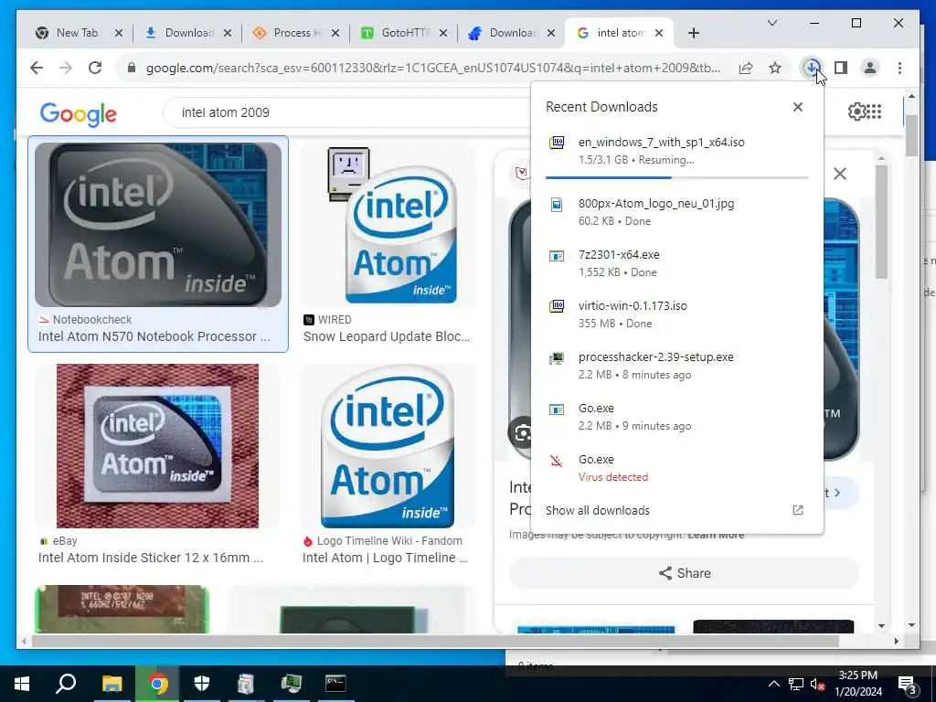
Task: Open Chrome downloads toolbar icon
Action: [812, 68]
